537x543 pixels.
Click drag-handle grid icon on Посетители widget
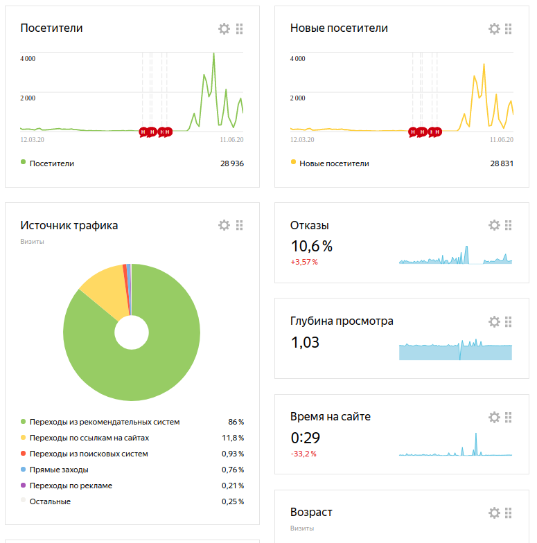240,28
